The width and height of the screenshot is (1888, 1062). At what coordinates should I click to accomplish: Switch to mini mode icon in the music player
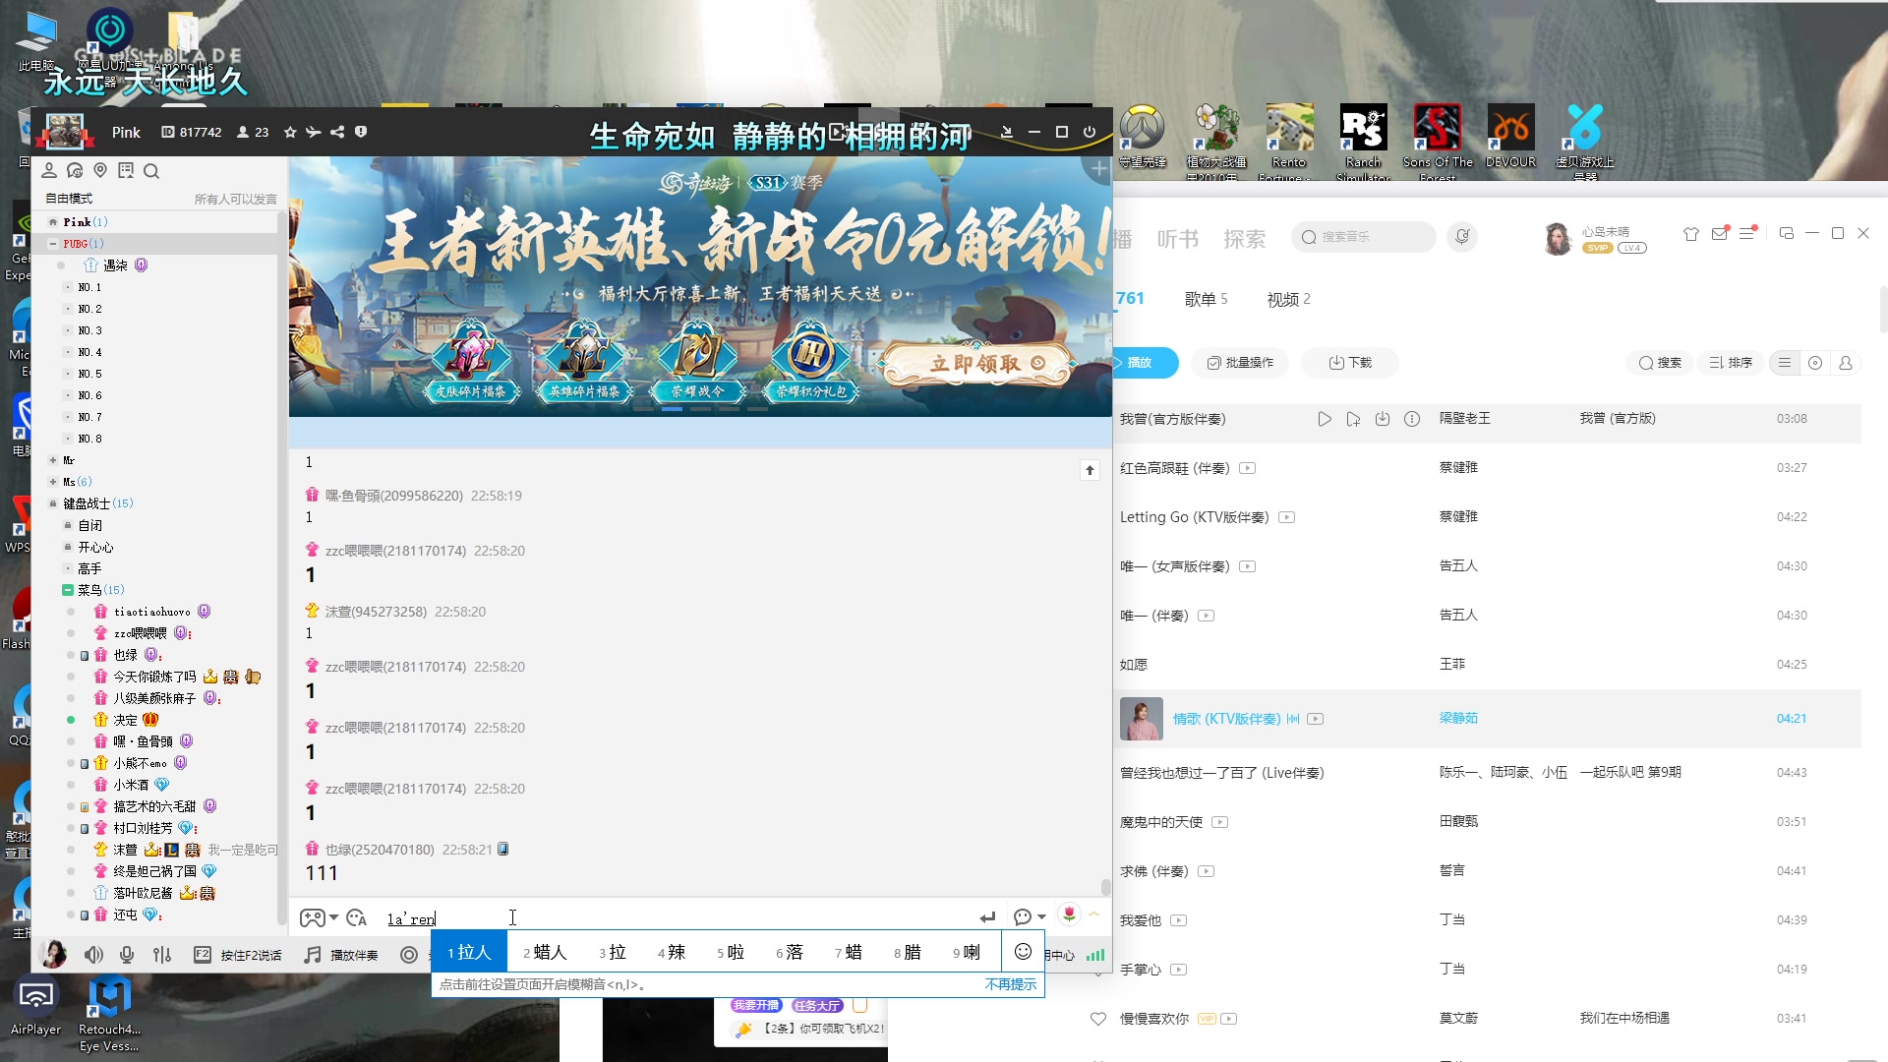[1787, 234]
